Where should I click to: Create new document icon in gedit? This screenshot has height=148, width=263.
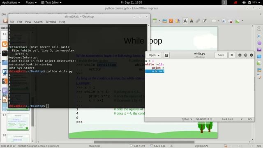[166, 55]
